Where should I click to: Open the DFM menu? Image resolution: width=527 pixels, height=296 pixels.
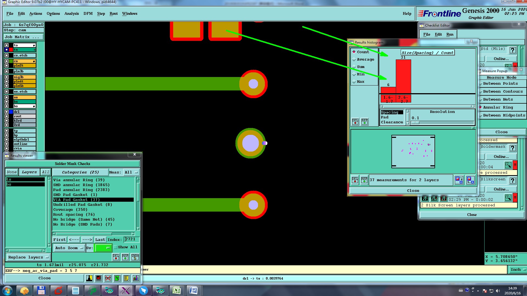click(x=88, y=14)
